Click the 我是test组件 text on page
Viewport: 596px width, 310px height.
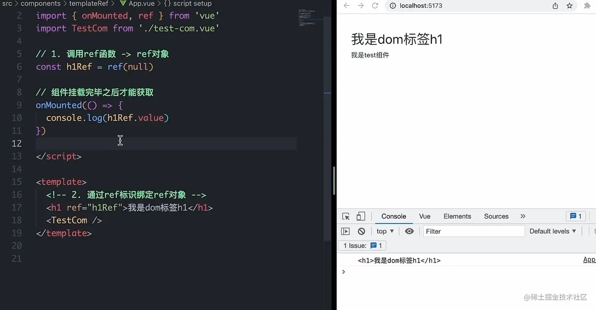tap(370, 55)
